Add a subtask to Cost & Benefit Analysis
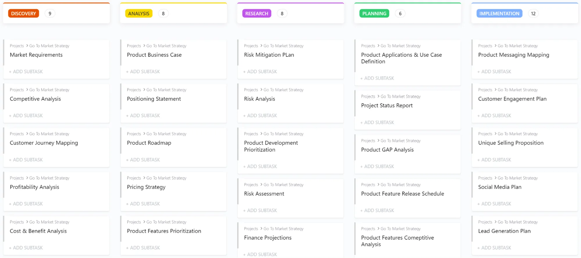The width and height of the screenshot is (581, 258). pyautogui.click(x=26, y=248)
